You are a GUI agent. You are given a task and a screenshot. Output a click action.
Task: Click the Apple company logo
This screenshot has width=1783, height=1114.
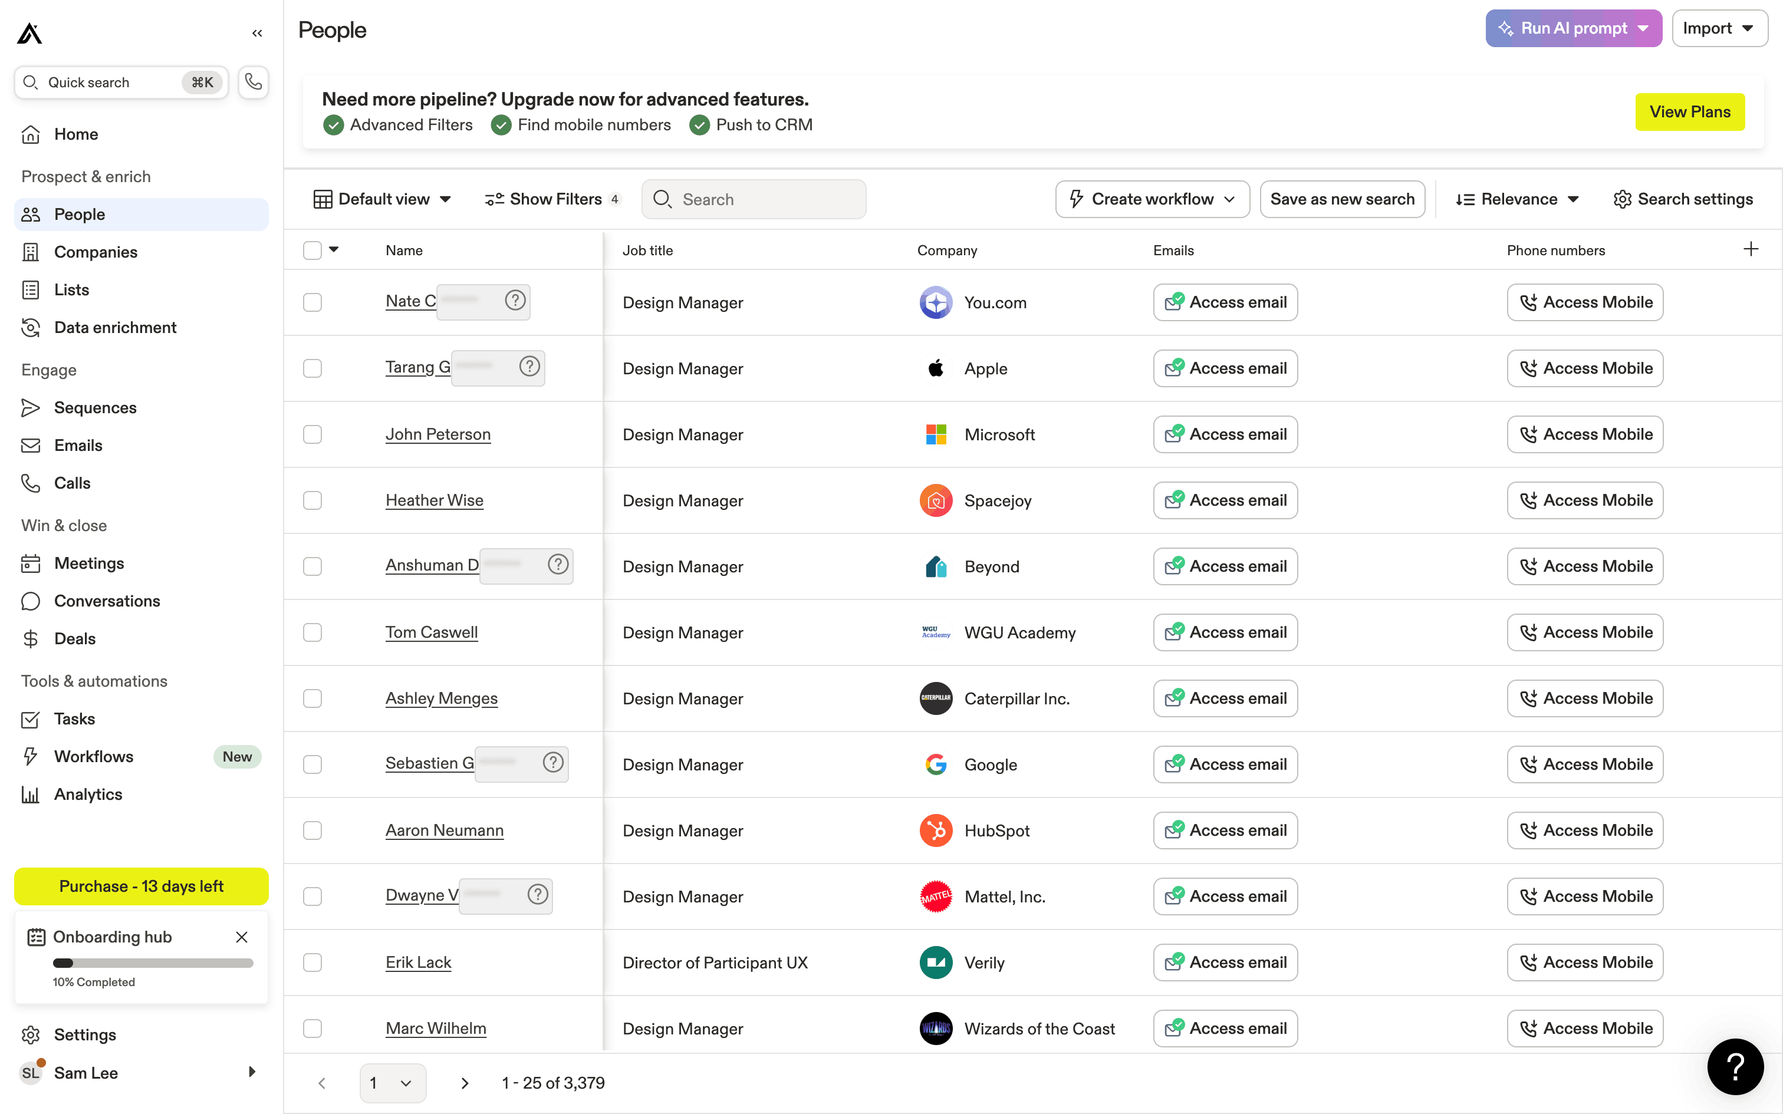click(936, 368)
